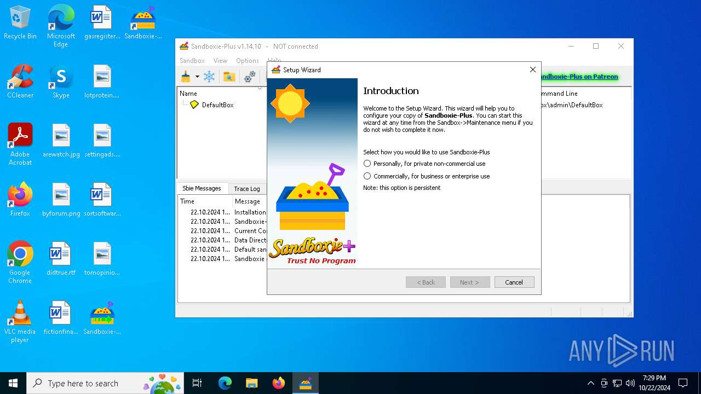701x394 pixels.
Task: Select didtrue.rtf document icon
Action: [x=61, y=259]
